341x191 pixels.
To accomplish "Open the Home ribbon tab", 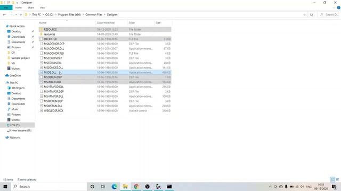I will 19,7.
